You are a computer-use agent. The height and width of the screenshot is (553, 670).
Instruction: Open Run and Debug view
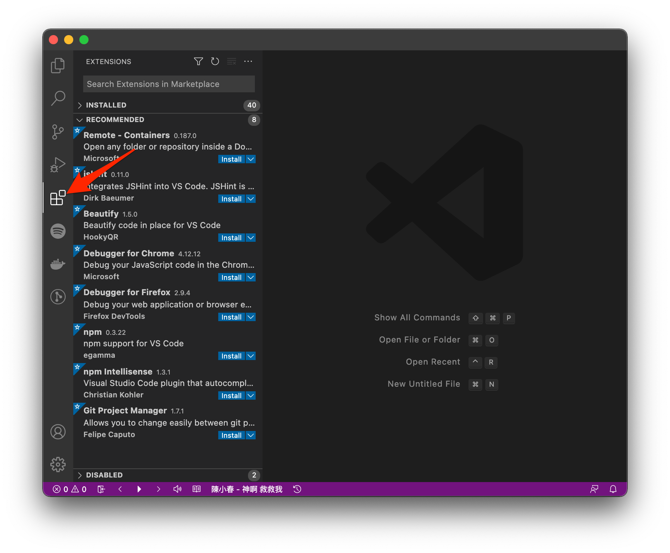click(x=58, y=165)
